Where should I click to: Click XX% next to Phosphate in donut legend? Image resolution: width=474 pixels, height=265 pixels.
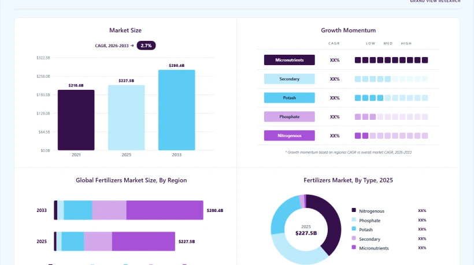pyautogui.click(x=422, y=220)
